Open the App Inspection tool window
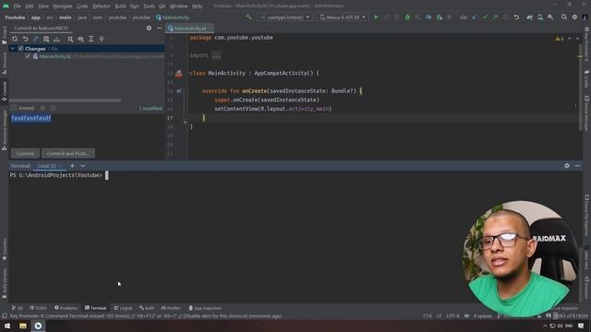This screenshot has width=591, height=332. 205,308
